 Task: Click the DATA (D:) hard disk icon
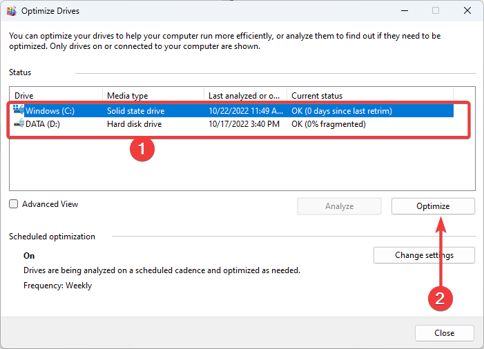pos(19,124)
